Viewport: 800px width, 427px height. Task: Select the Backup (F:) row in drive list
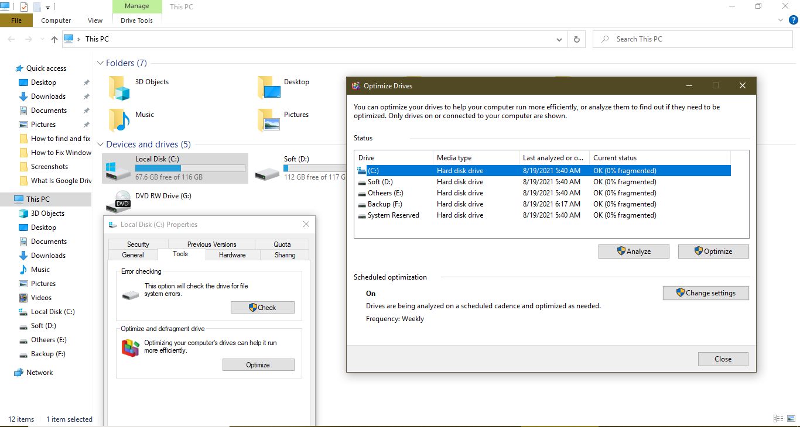pos(543,204)
